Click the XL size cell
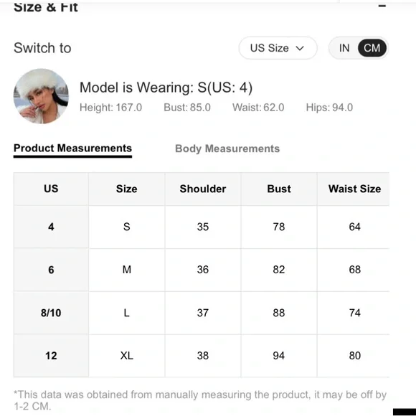This screenshot has height=416, width=416. tap(126, 356)
